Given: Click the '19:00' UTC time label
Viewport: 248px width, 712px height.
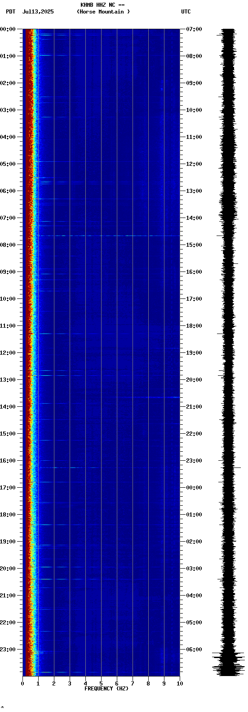Looking at the screenshot, I should point(194,353).
